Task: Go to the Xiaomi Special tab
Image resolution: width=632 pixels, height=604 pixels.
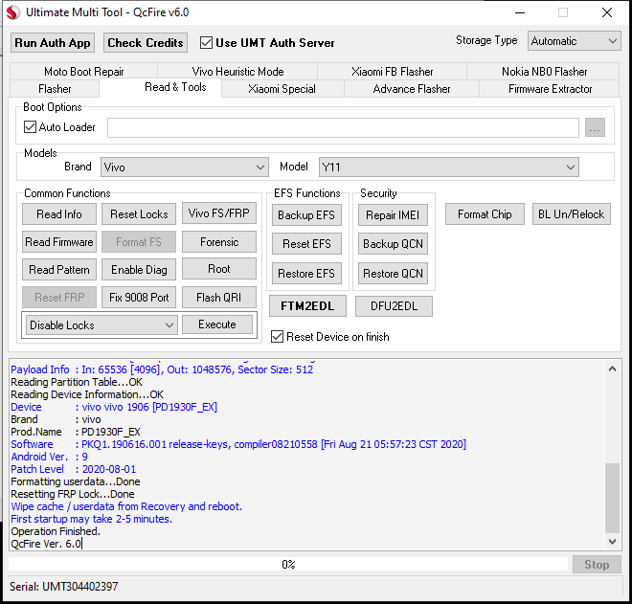Action: click(282, 89)
